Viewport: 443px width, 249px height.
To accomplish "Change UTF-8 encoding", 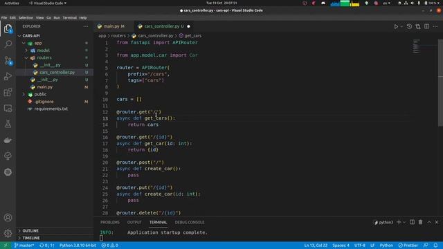I will (360, 246).
